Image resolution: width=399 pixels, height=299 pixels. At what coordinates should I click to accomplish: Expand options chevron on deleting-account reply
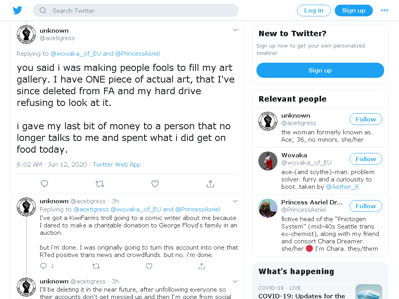click(235, 281)
